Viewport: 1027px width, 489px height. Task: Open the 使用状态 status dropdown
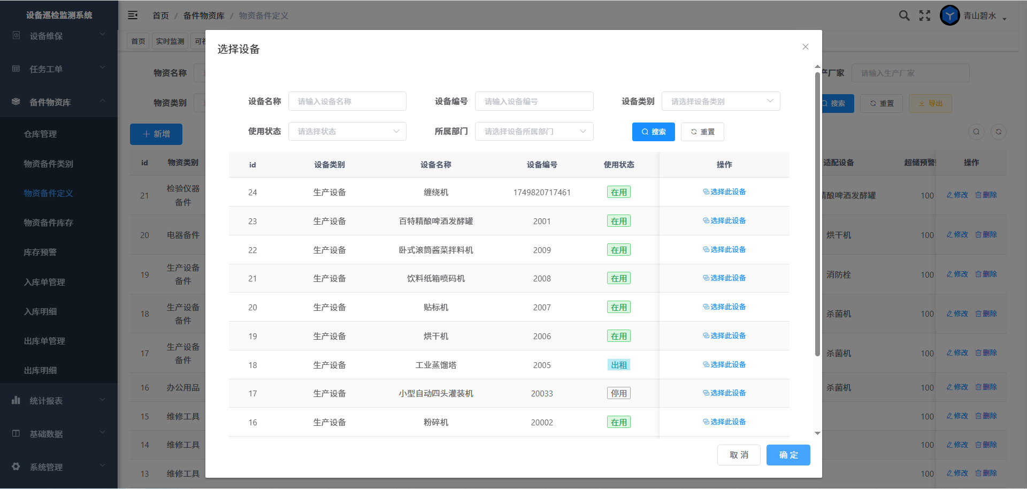pyautogui.click(x=347, y=132)
